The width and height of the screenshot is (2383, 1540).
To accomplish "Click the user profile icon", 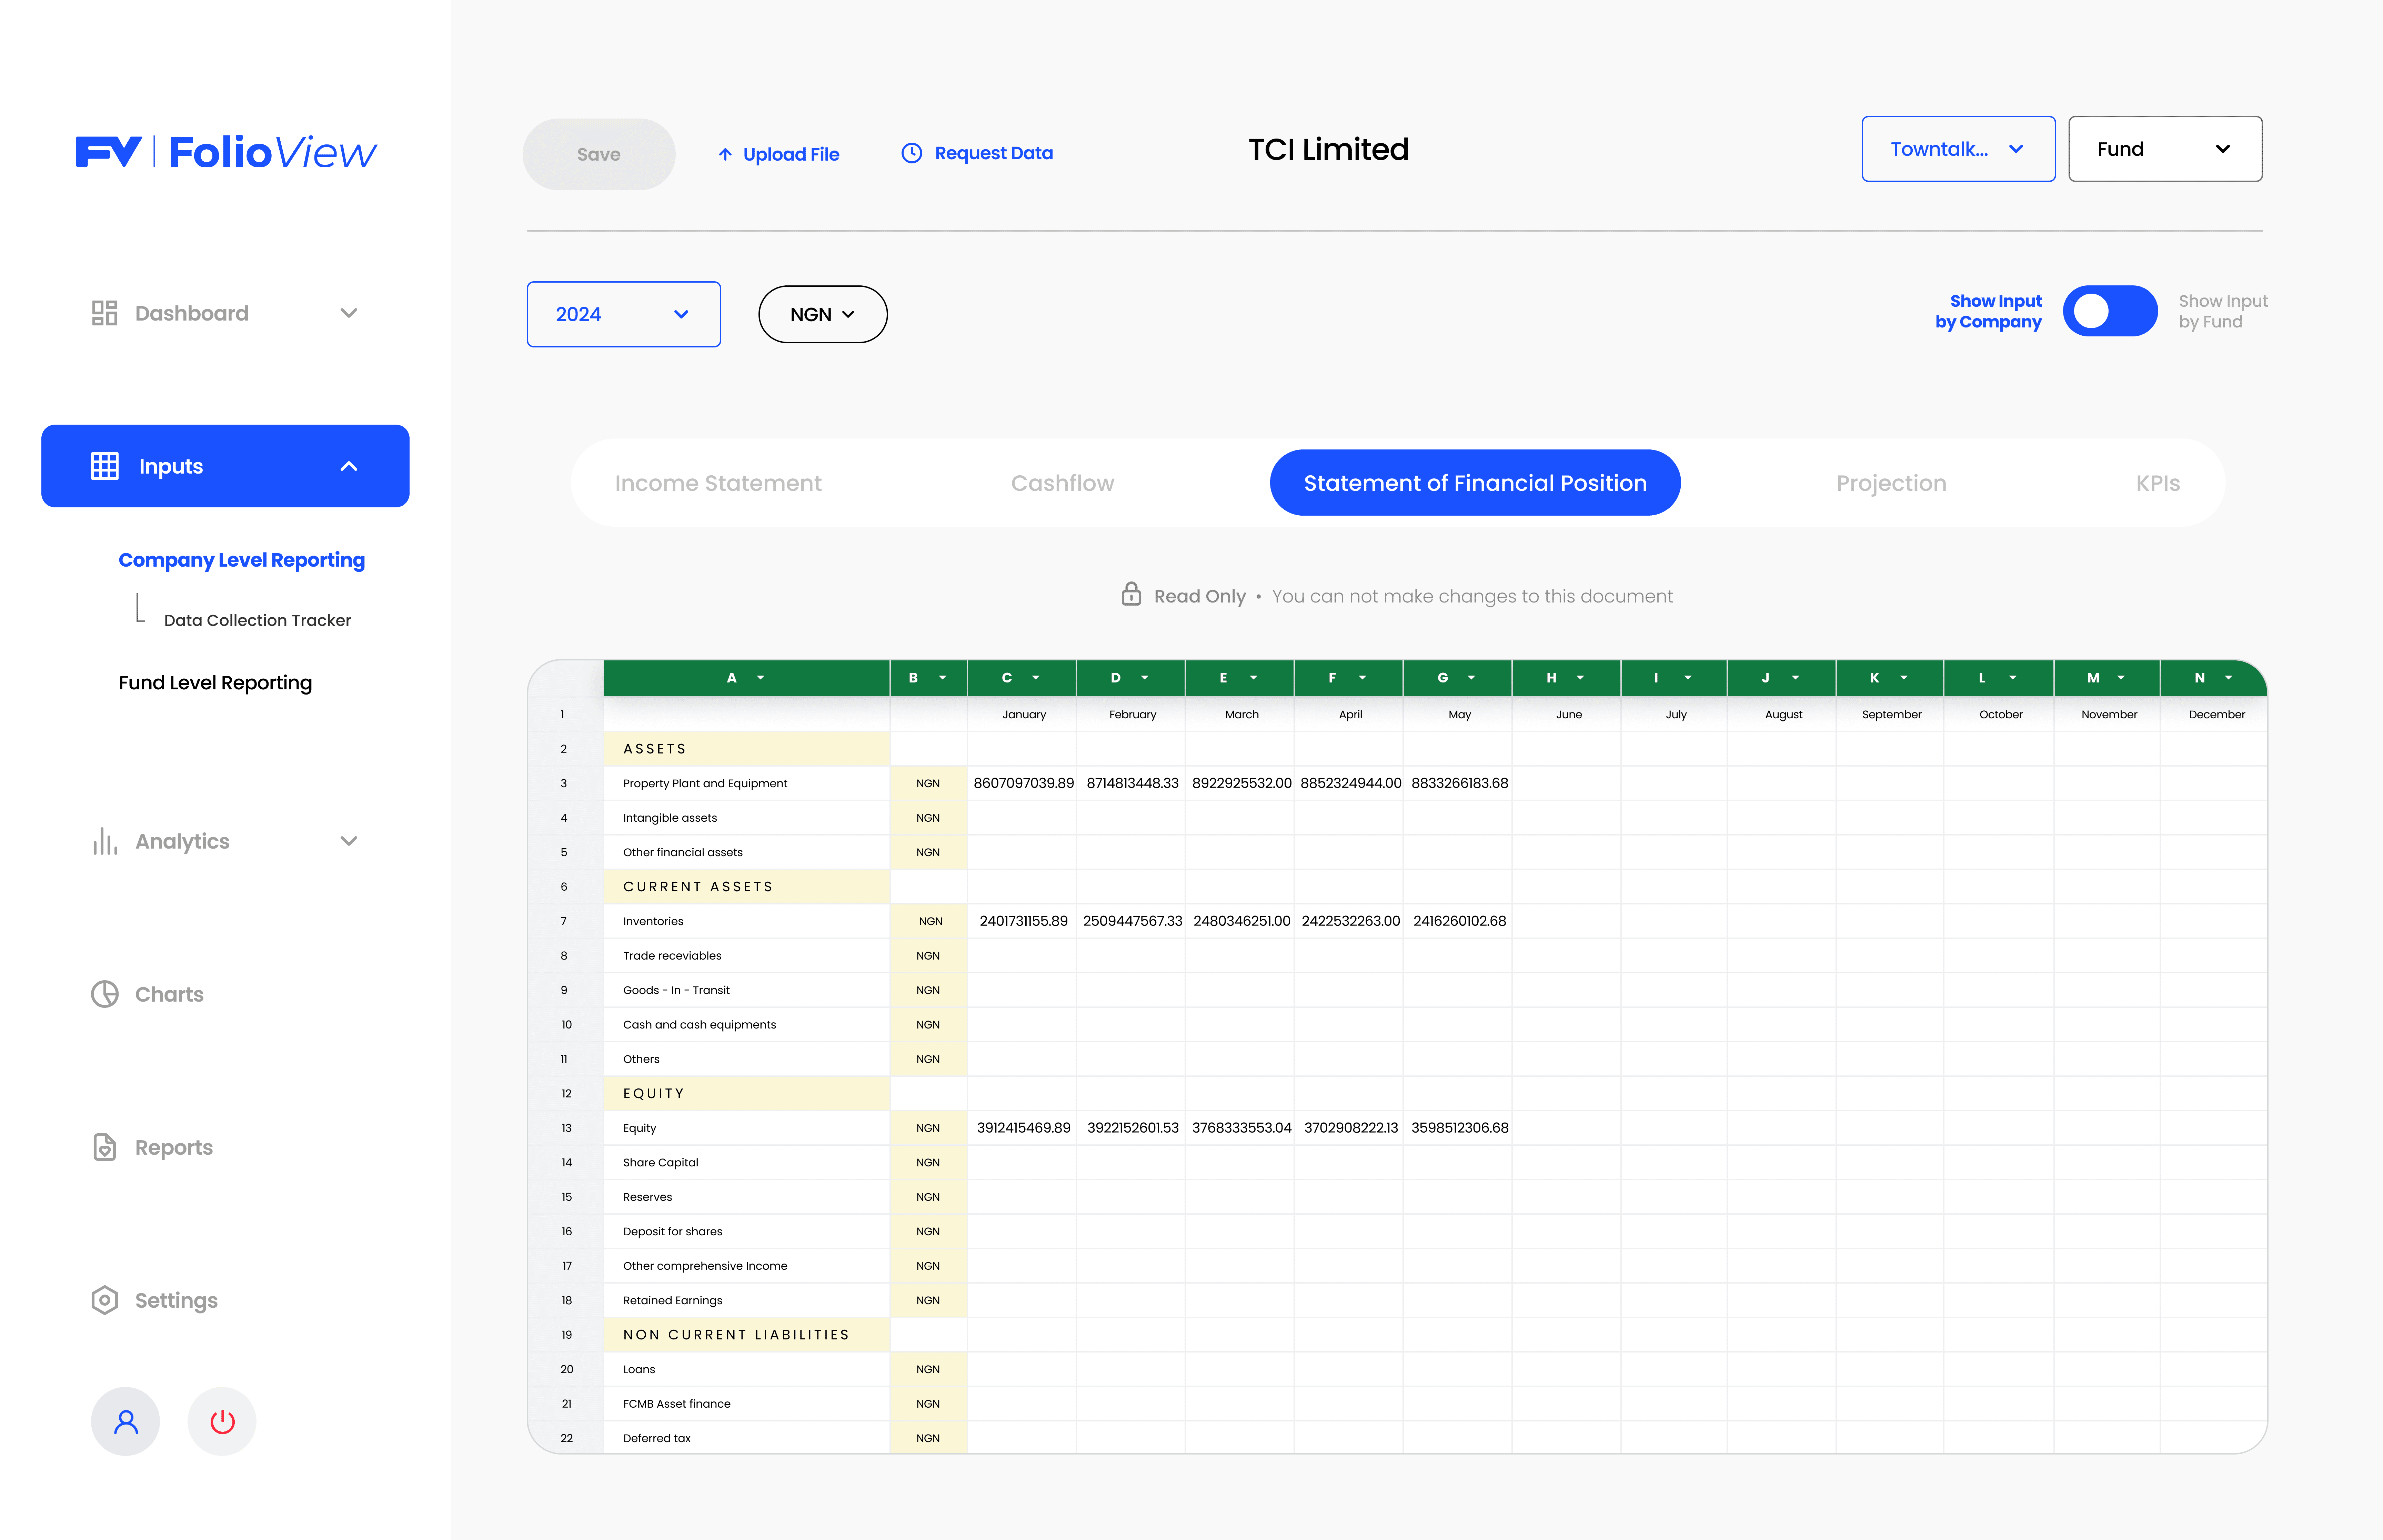I will (125, 1421).
